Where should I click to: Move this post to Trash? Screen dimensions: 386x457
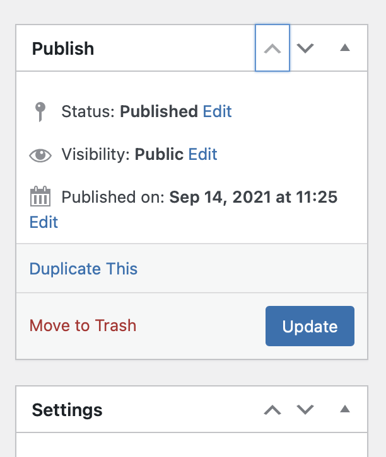point(83,325)
